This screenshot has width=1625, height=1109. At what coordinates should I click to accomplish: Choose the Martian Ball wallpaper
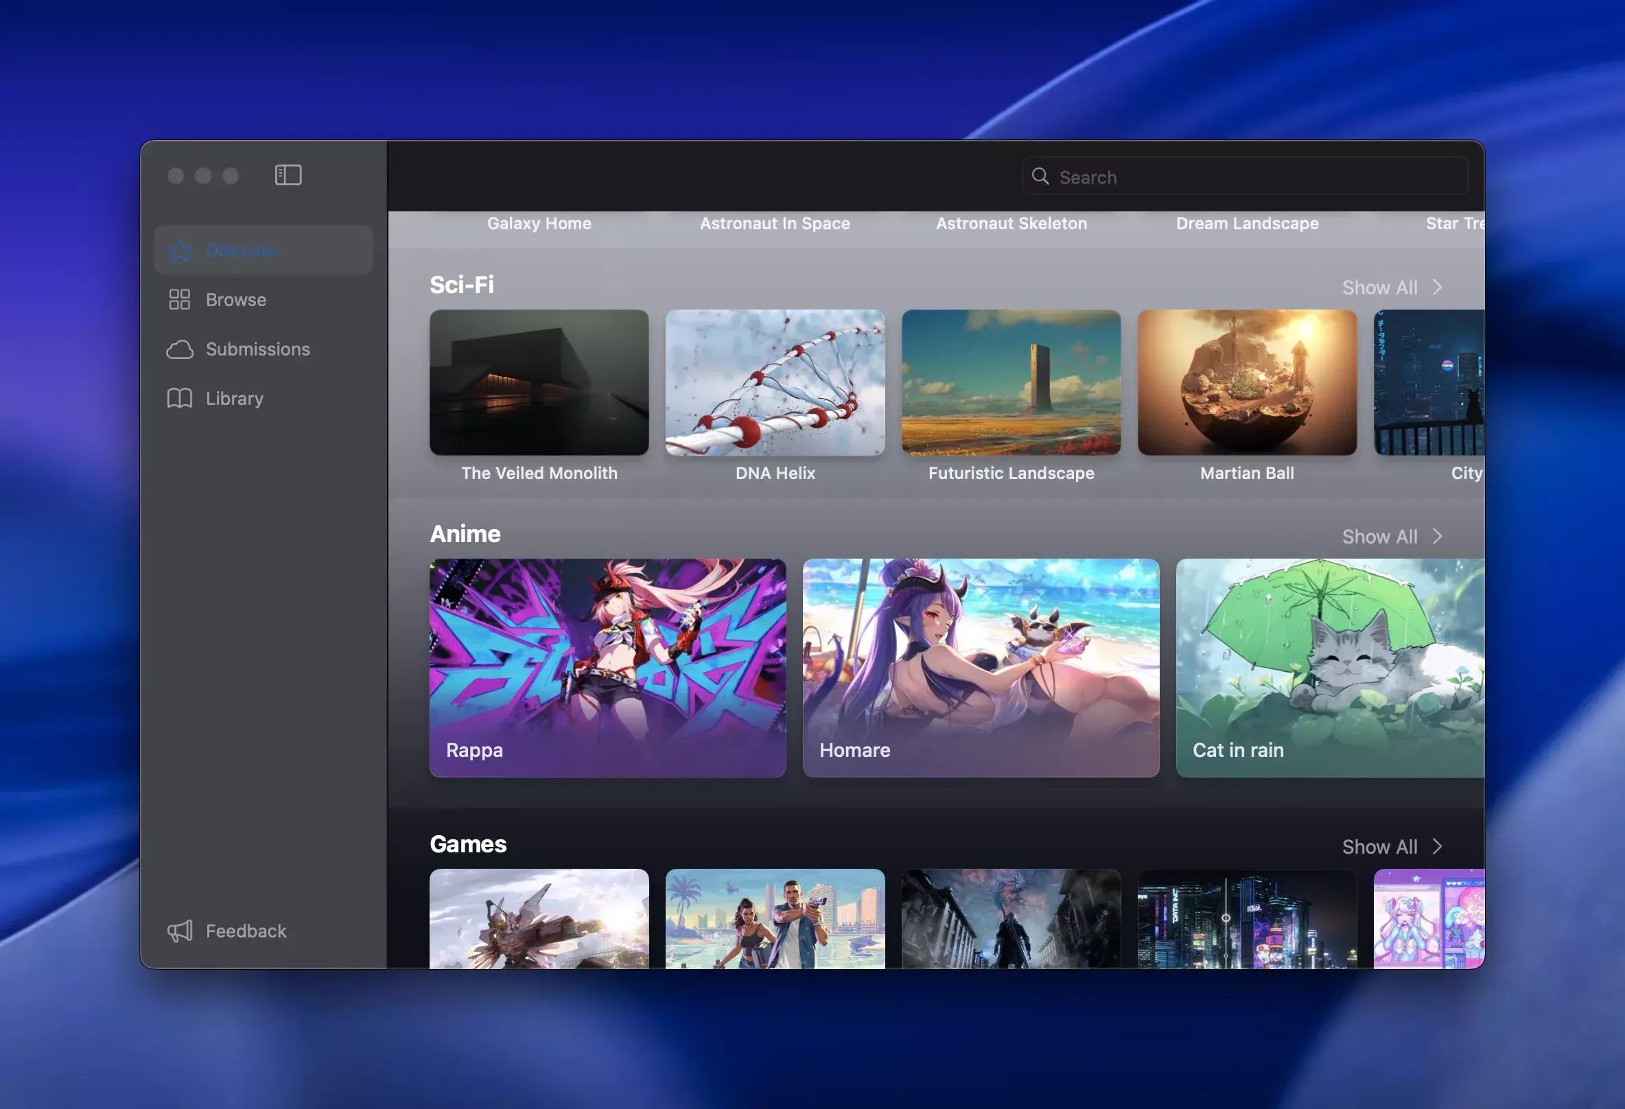click(x=1247, y=382)
